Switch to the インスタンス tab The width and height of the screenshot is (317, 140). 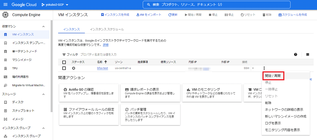(71, 29)
